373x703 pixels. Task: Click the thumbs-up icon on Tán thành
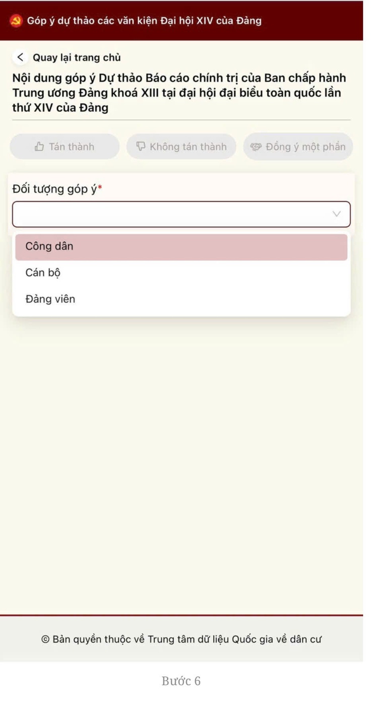click(x=39, y=147)
